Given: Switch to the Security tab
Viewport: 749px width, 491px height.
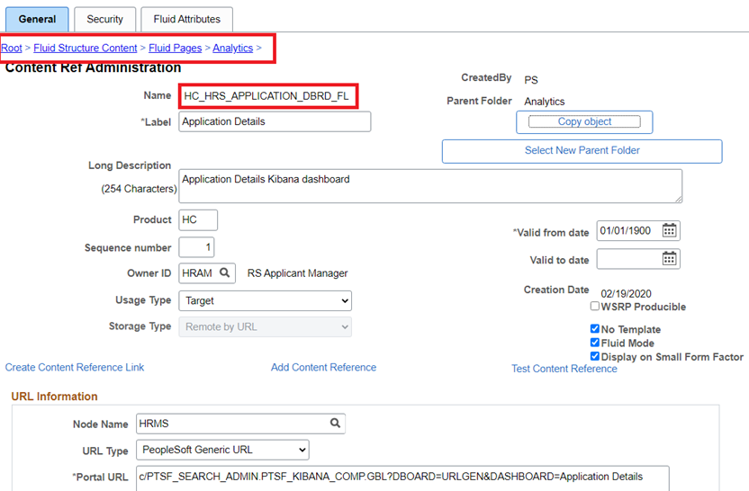Looking at the screenshot, I should [x=105, y=19].
